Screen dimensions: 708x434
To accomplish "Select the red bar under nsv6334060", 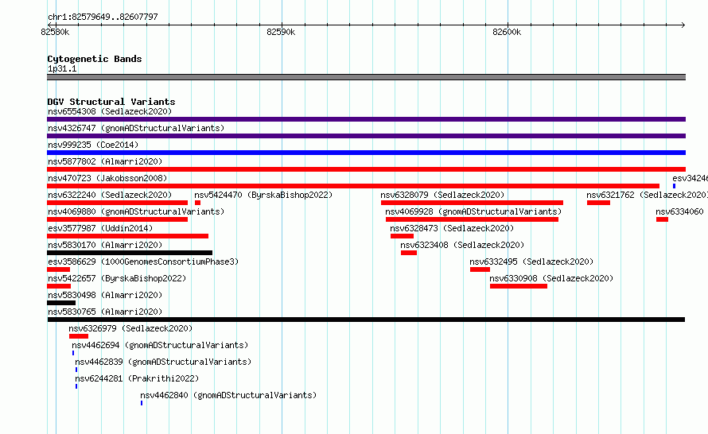I will [662, 219].
